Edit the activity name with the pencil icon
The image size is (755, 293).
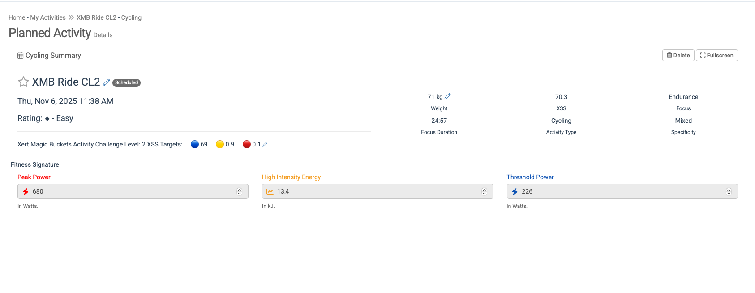point(106,82)
